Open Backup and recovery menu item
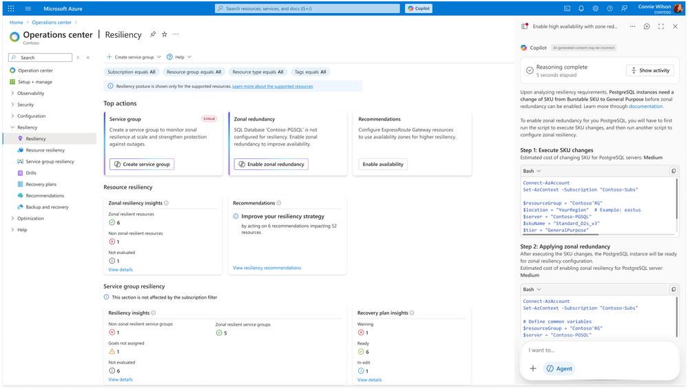The height and width of the screenshot is (389, 688). coord(47,207)
